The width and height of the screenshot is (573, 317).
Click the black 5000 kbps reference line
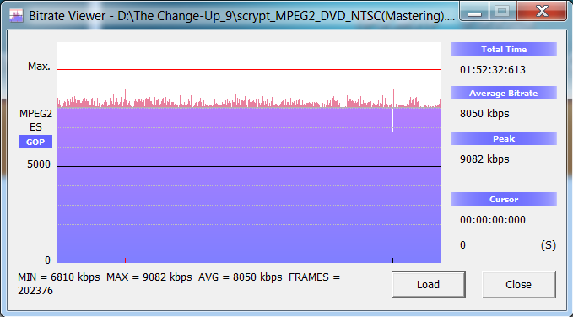click(248, 167)
